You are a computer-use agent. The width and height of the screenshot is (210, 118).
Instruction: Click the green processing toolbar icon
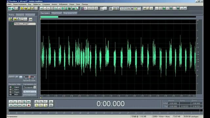point(164,9)
